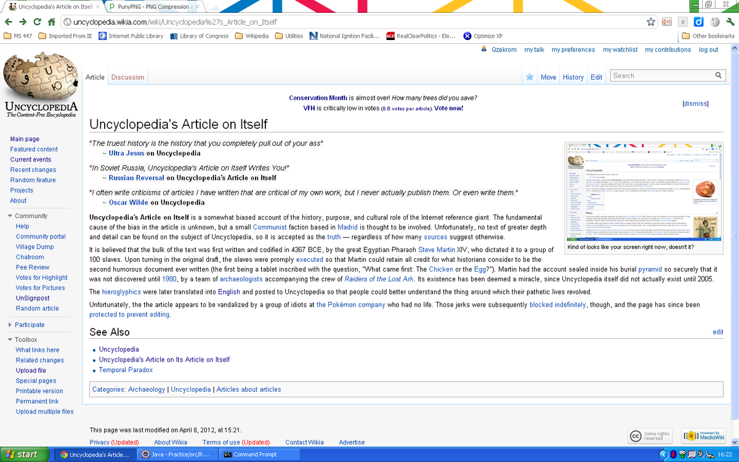Open the Google +1 extension

click(667, 21)
